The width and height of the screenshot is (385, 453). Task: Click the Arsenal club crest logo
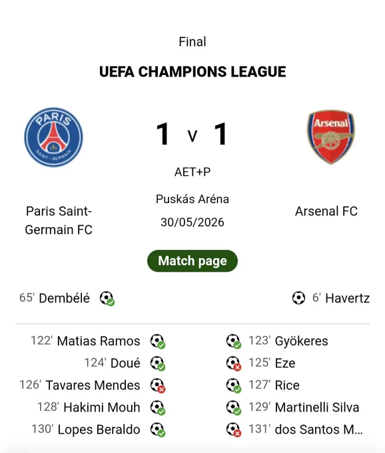click(x=331, y=137)
